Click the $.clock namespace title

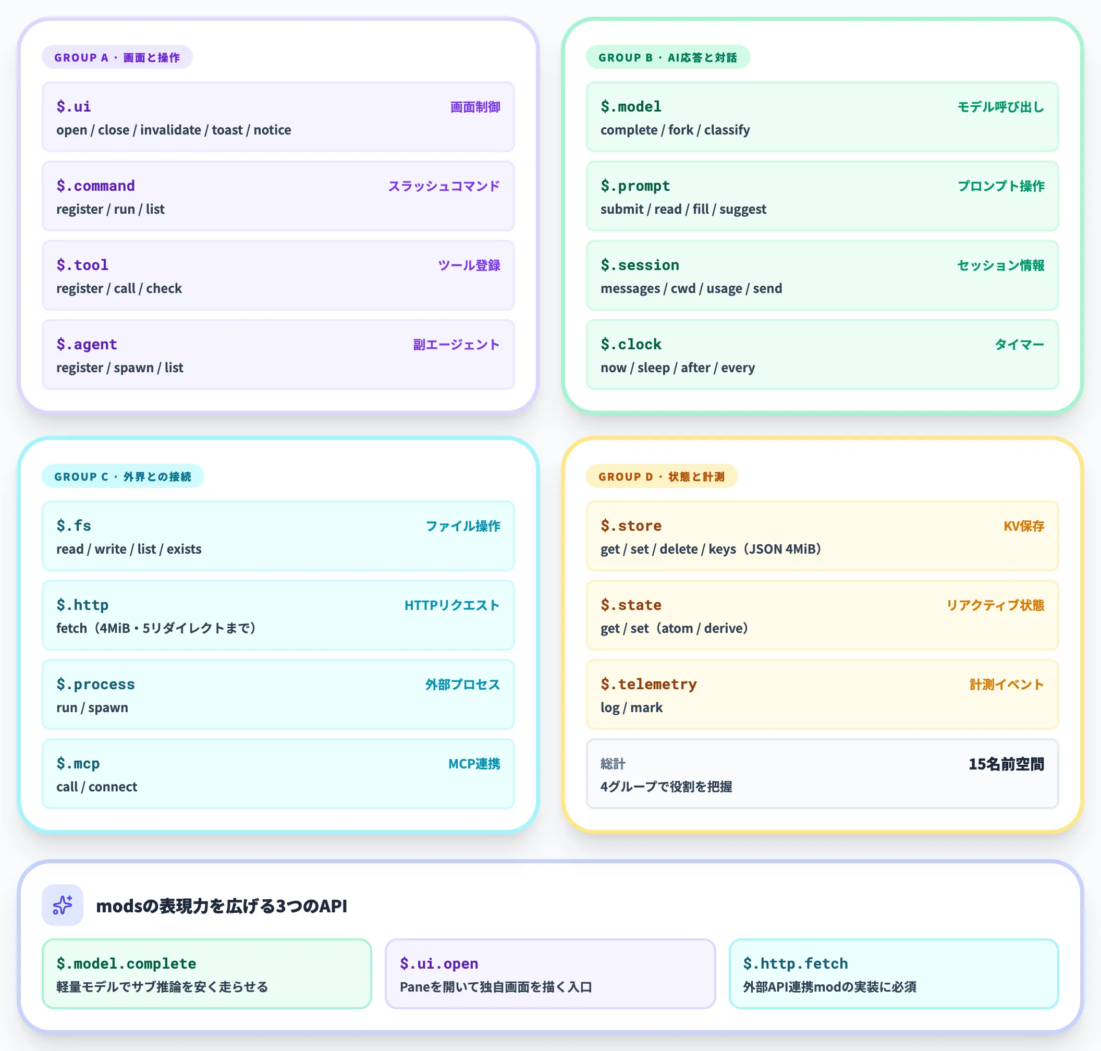click(x=631, y=344)
